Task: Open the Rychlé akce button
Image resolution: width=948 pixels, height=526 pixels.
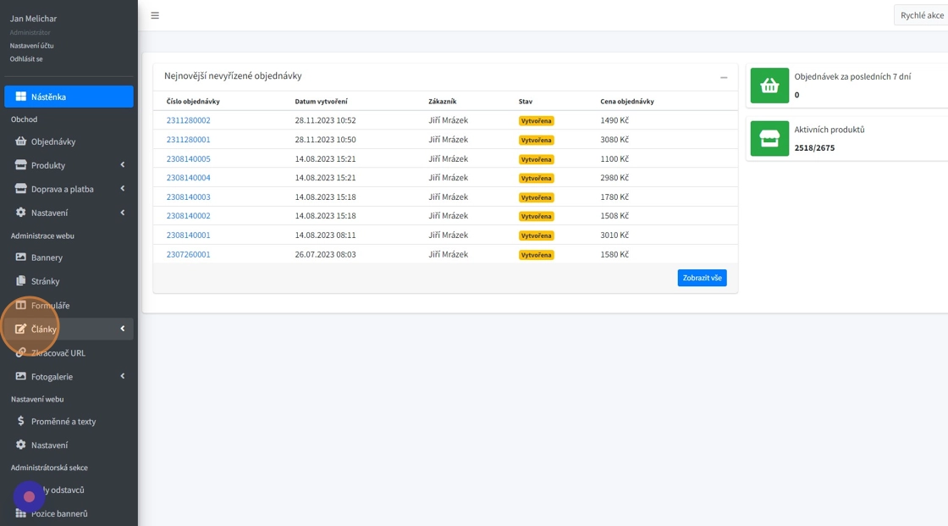Action: pyautogui.click(x=921, y=15)
